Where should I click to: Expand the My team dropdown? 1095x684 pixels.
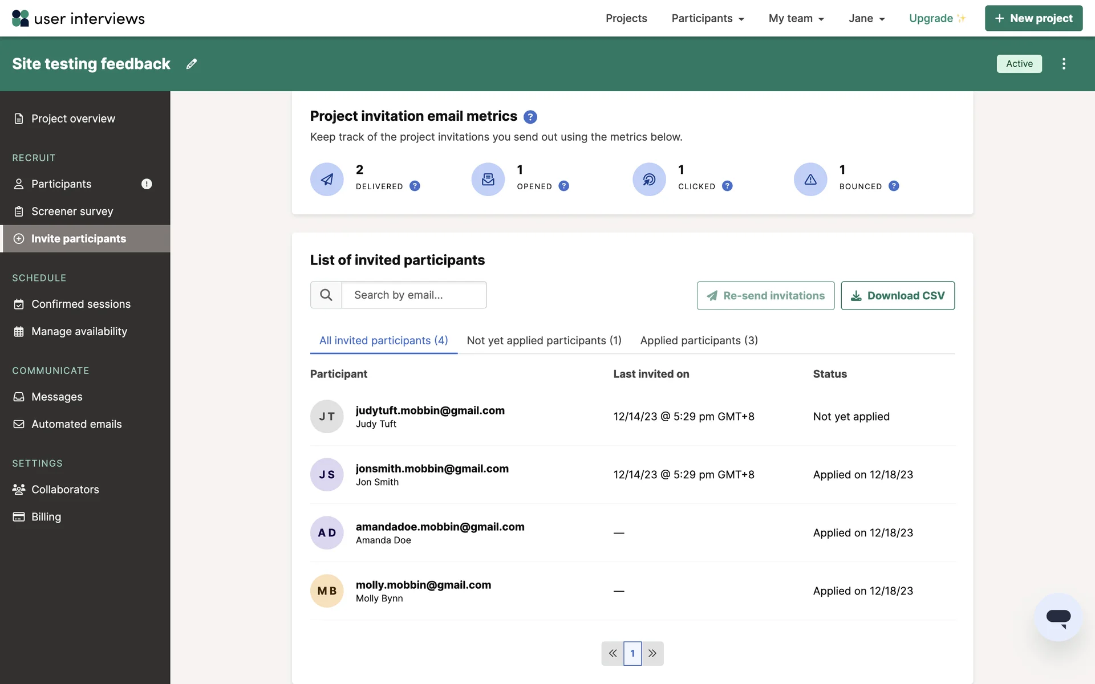[x=796, y=18]
